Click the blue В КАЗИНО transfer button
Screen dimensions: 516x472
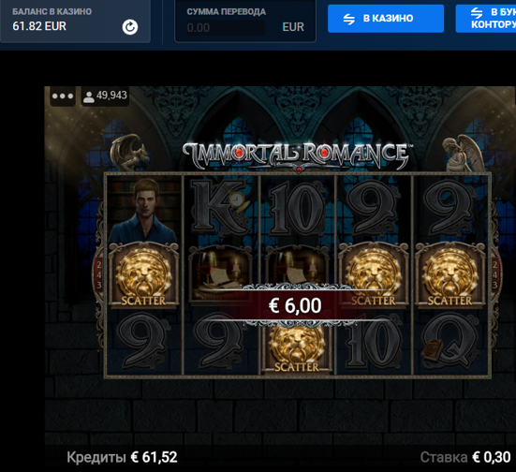(x=386, y=19)
